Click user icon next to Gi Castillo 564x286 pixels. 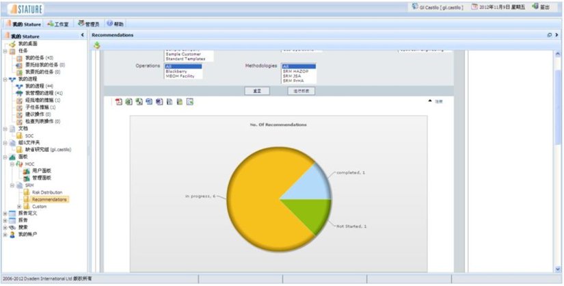tap(415, 6)
